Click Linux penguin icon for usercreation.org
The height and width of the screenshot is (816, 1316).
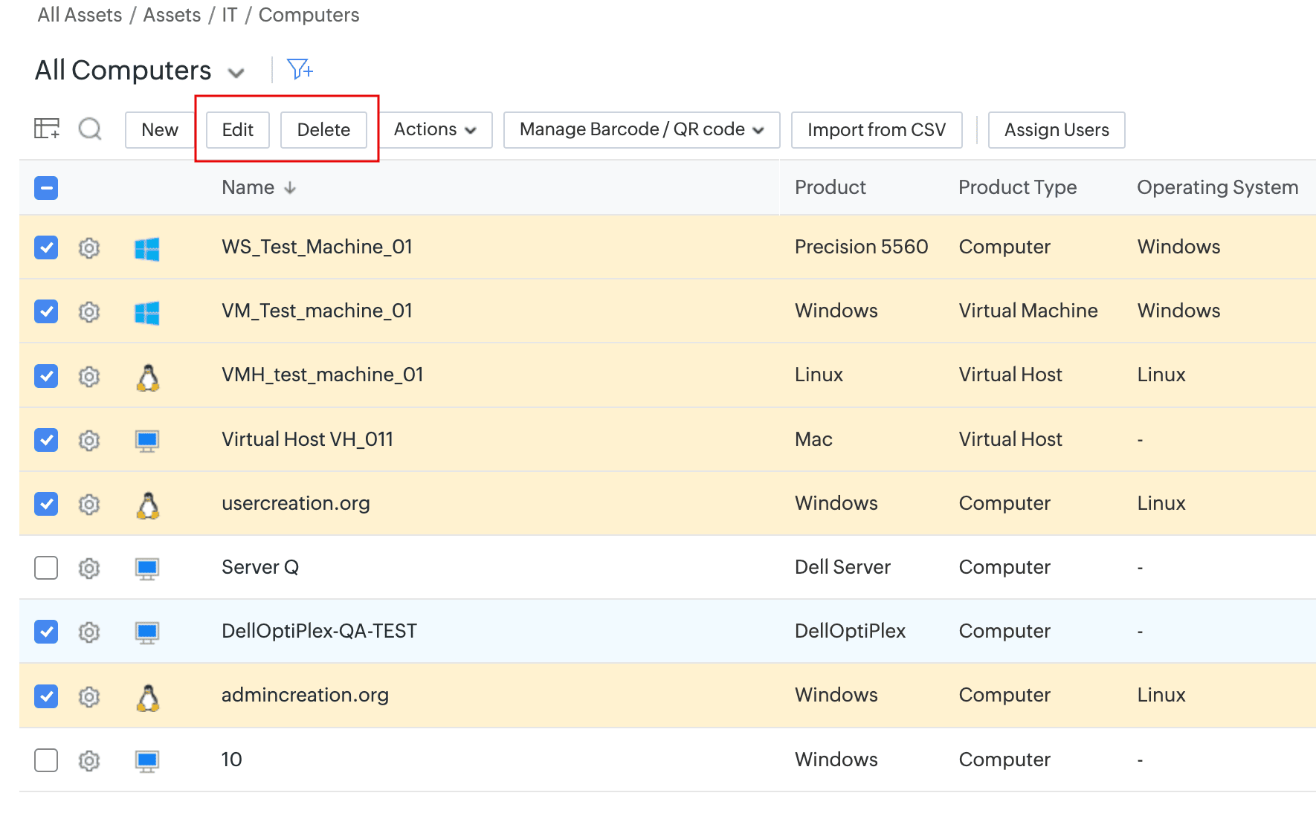pos(148,505)
